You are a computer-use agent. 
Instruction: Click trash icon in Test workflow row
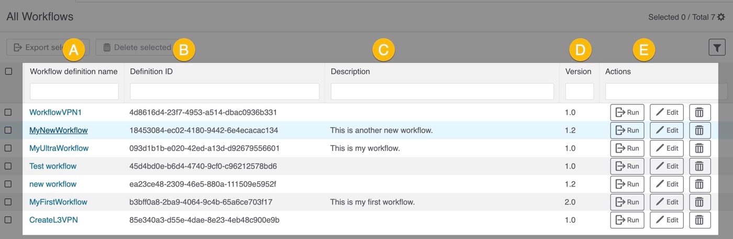(699, 166)
